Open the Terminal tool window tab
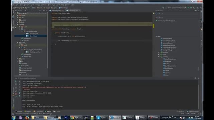Screen dimensions: 214x120 pyautogui.click(x=19, y=111)
